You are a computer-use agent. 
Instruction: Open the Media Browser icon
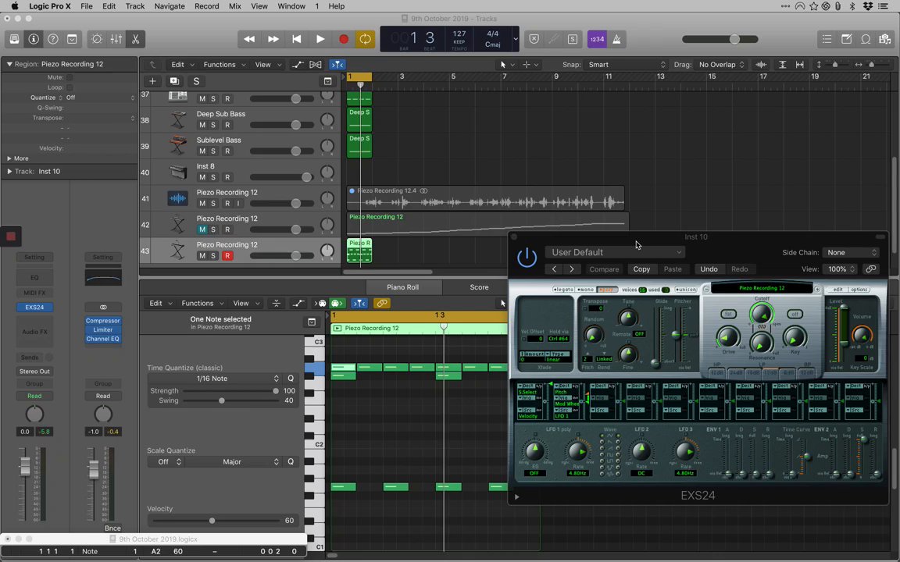[884, 39]
